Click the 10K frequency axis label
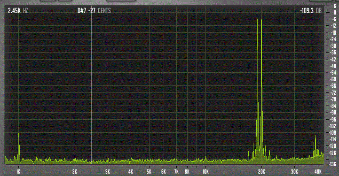This screenshot has height=176, width=339. click(x=205, y=172)
